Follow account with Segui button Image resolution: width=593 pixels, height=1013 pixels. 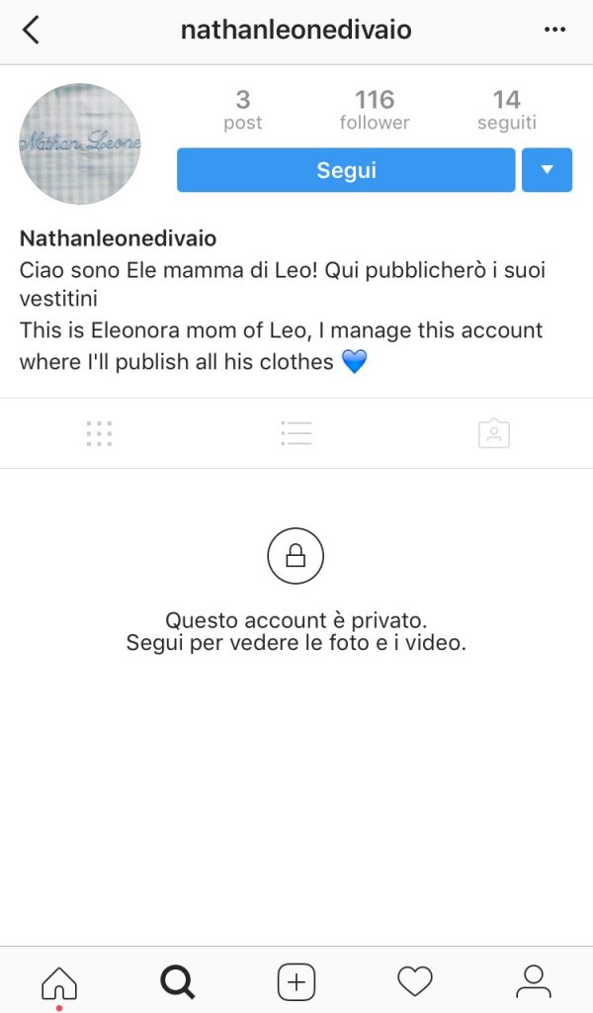point(346,170)
